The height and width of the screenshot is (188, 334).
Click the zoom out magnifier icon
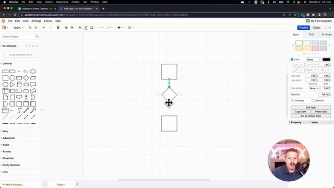36,28
